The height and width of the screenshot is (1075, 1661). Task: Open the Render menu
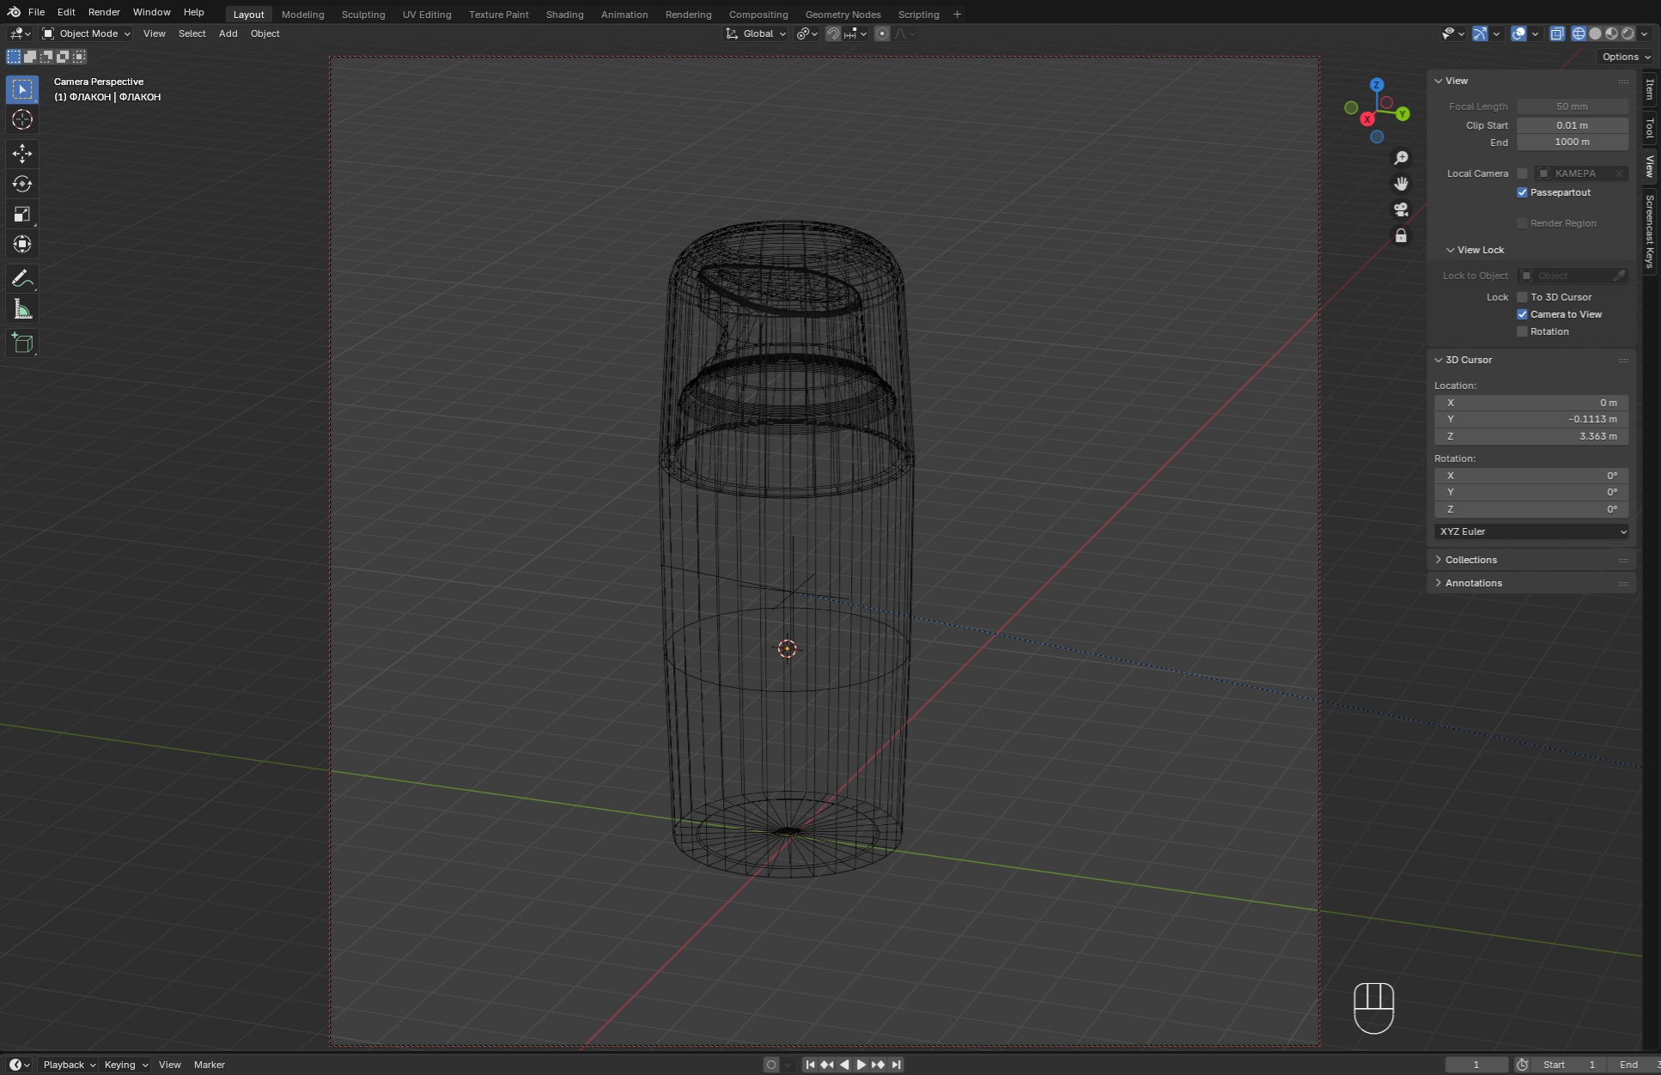(104, 12)
